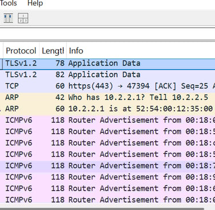Click the reset layout panes icon
Screen dimensions: 215x210
point(23,18)
